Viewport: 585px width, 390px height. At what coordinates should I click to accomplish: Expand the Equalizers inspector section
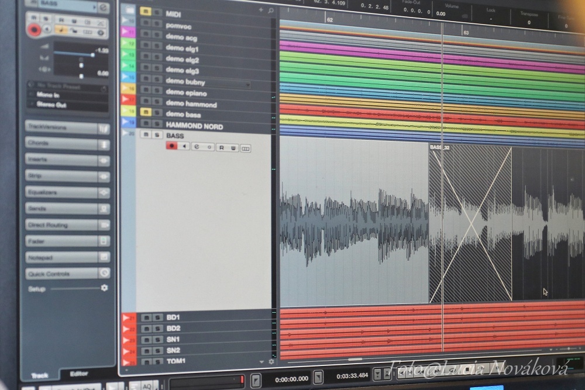67,192
